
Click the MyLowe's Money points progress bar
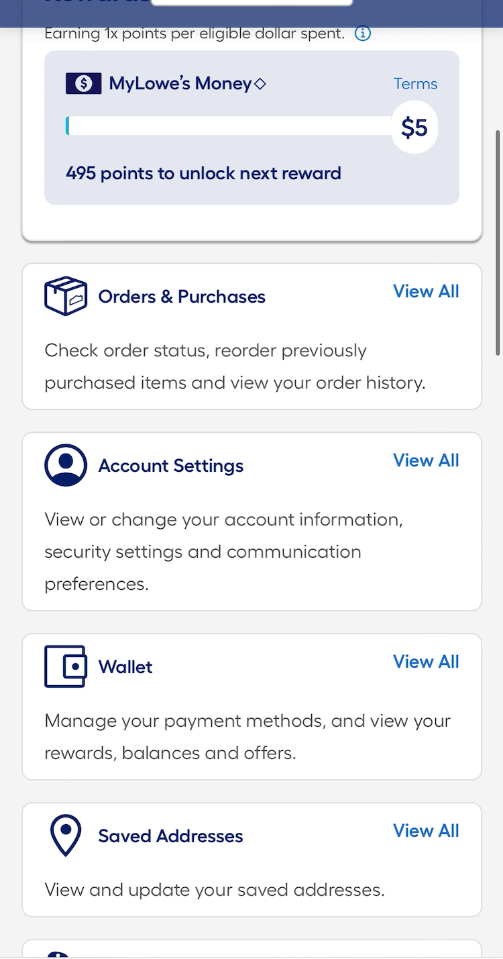228,126
